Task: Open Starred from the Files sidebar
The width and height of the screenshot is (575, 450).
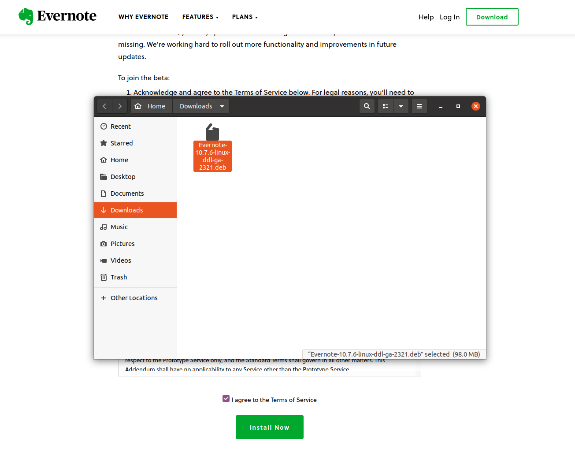Action: (x=121, y=143)
